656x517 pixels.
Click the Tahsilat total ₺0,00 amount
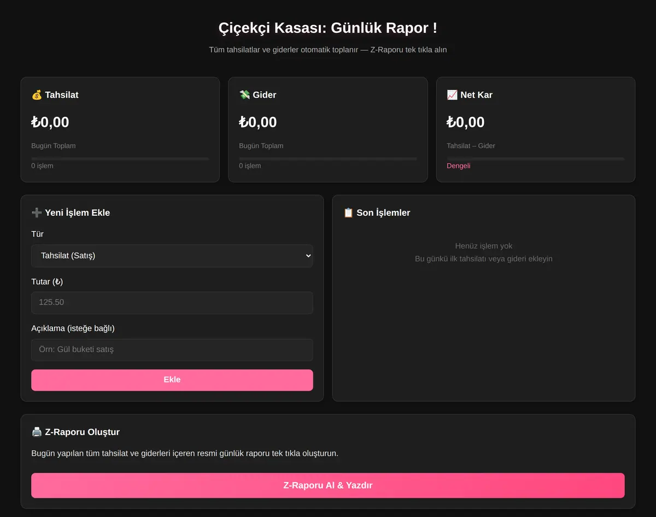pos(50,122)
